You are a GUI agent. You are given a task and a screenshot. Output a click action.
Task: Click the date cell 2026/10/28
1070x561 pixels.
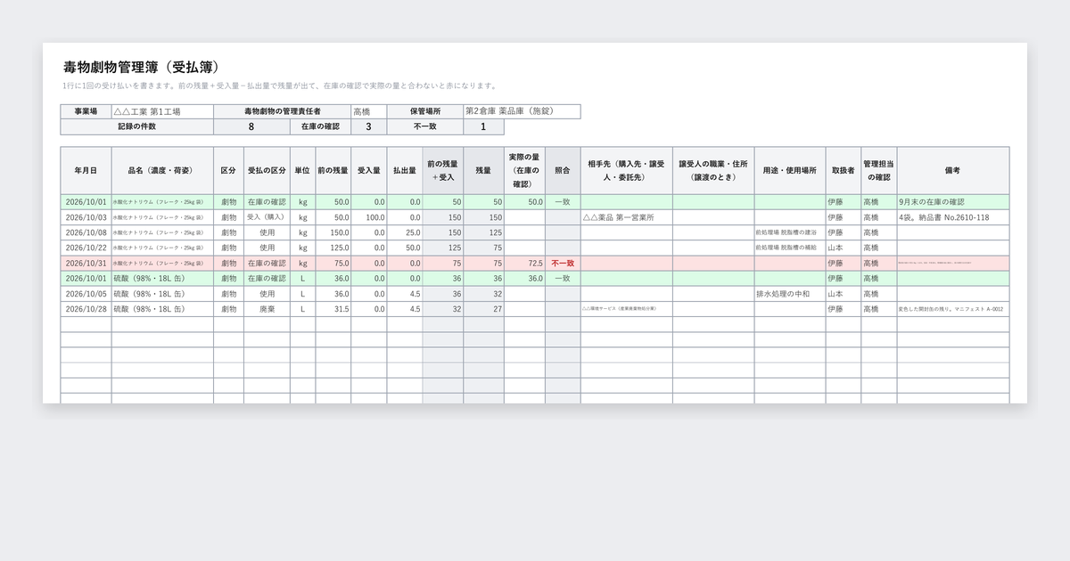(x=86, y=309)
